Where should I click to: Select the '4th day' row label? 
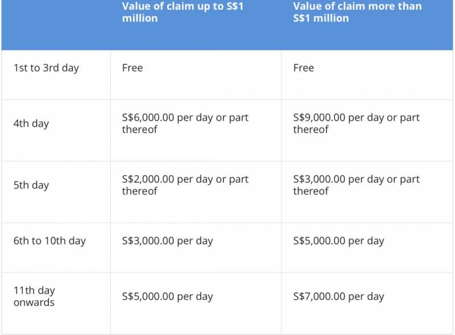pos(31,123)
